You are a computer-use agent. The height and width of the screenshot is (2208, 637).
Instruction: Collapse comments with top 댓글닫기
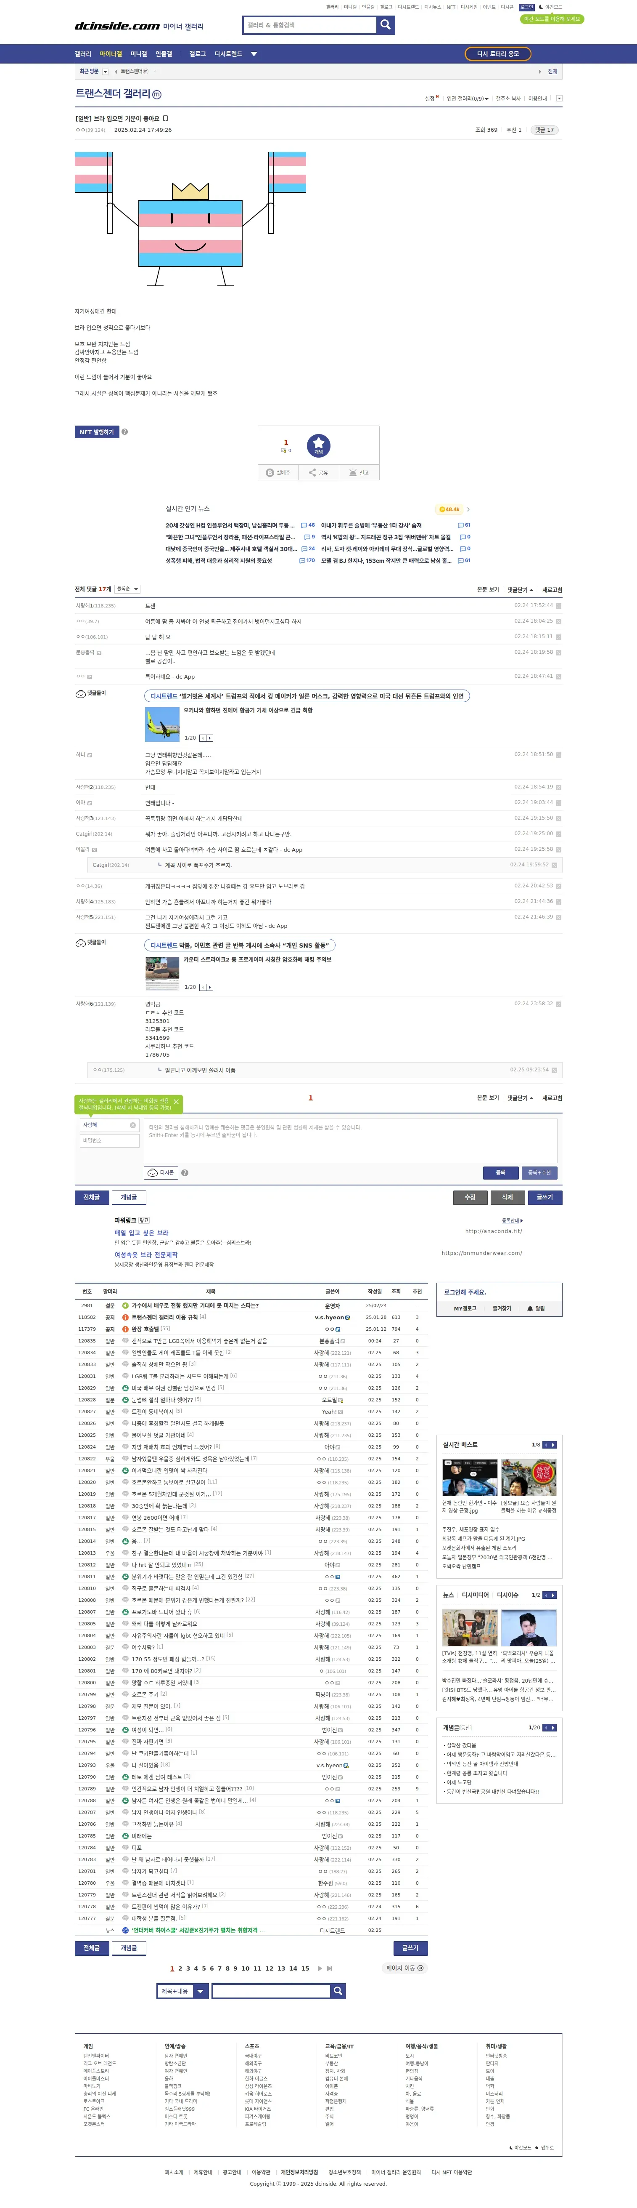pos(520,590)
